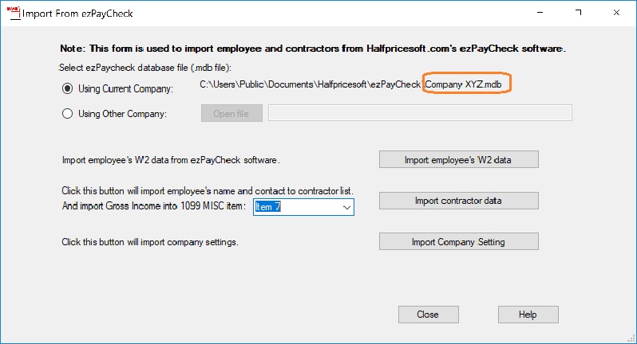Screen dimensions: 637x344
Task: Import employee's W2 data button
Action: [458, 159]
